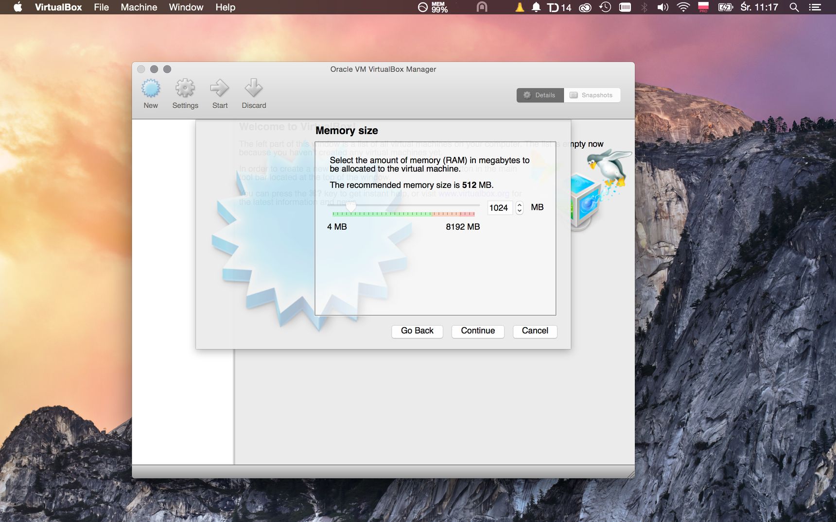This screenshot has width=836, height=522.
Task: Click the New virtual machine icon
Action: tap(151, 89)
